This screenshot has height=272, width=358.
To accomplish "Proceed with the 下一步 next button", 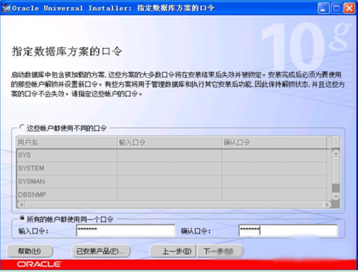I will coord(220,251).
